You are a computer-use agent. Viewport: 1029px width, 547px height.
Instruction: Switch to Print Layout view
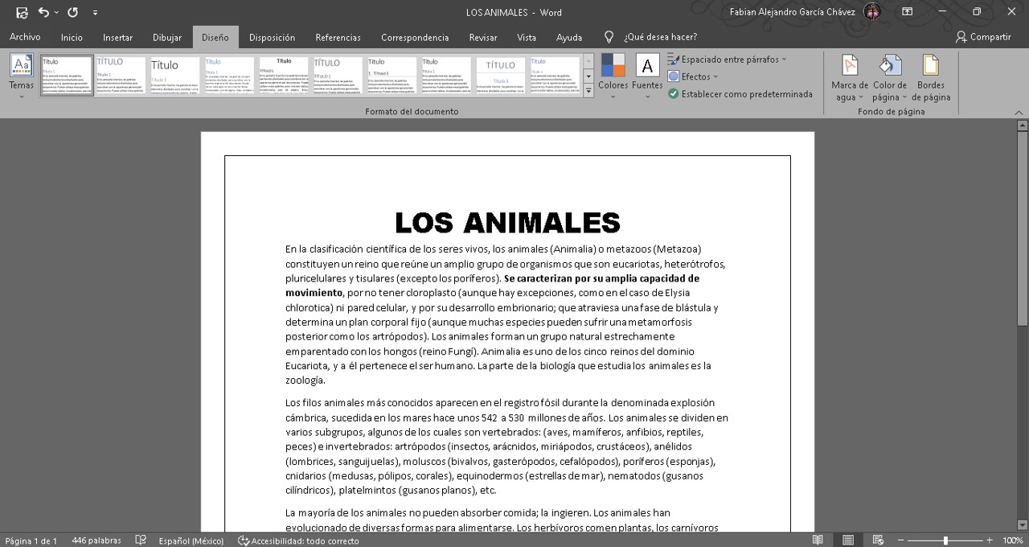(x=847, y=541)
